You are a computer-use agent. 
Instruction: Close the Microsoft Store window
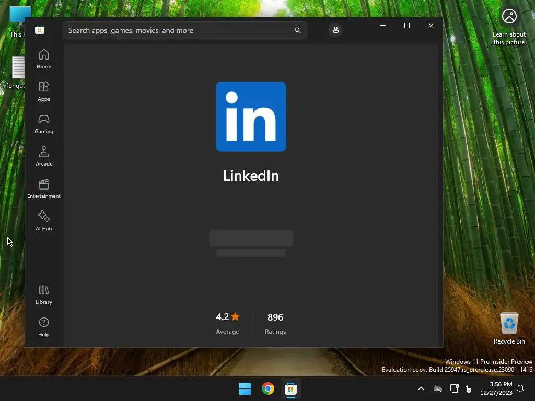click(431, 26)
